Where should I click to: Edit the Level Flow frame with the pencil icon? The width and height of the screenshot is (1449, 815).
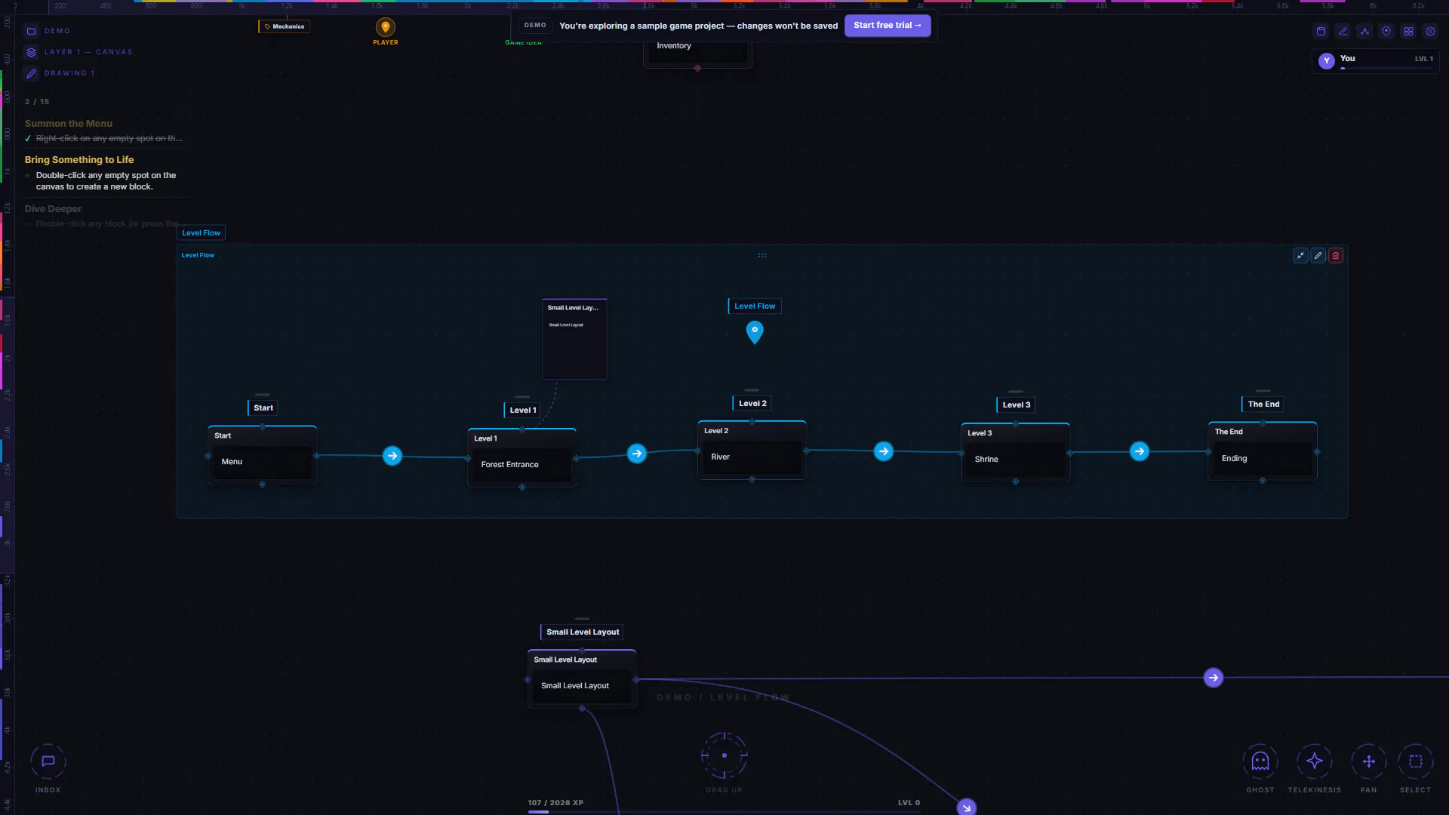tap(1318, 256)
